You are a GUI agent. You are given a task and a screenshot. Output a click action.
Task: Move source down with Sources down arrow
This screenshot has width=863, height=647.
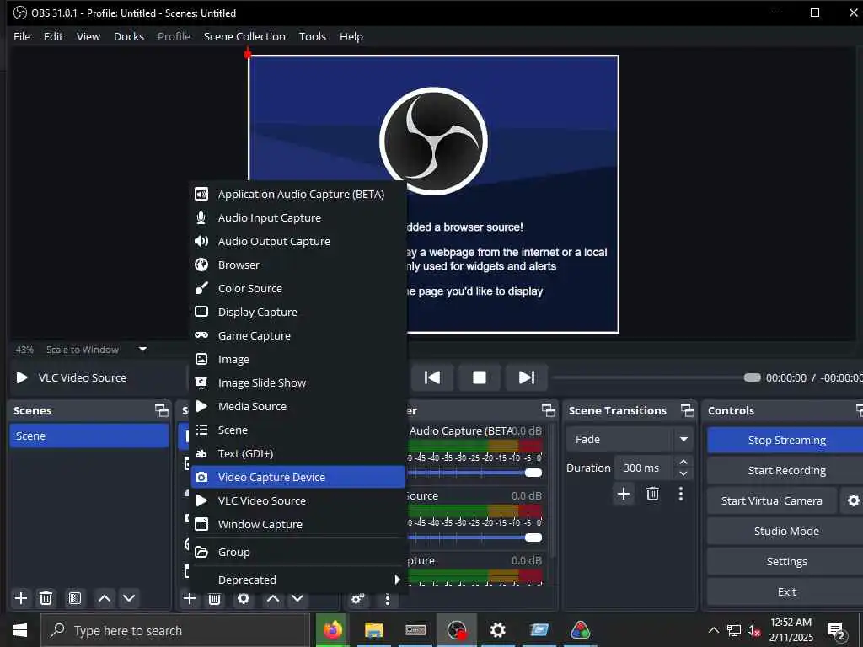tap(297, 599)
